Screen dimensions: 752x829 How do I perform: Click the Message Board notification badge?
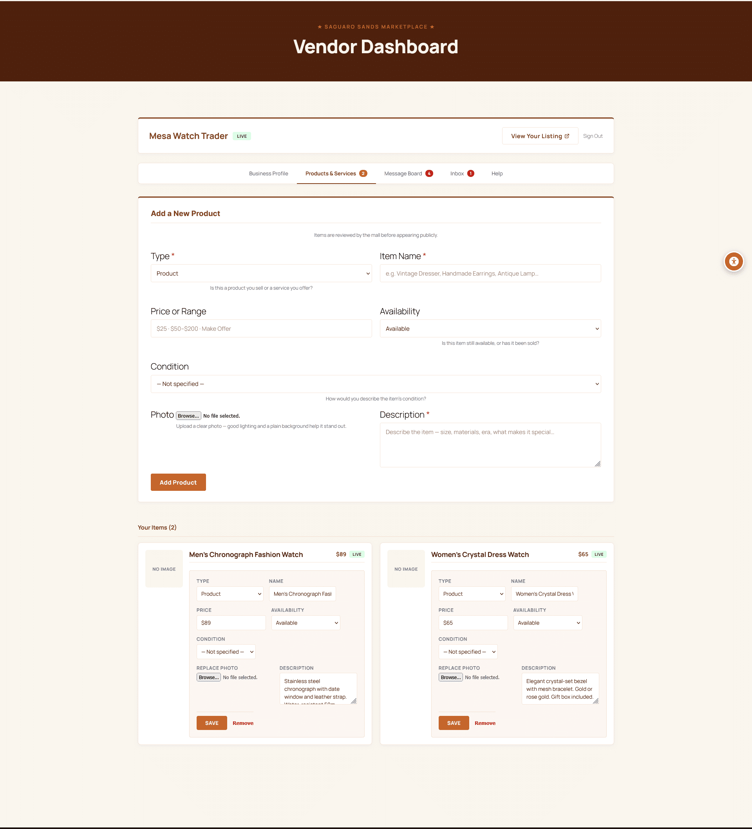429,173
